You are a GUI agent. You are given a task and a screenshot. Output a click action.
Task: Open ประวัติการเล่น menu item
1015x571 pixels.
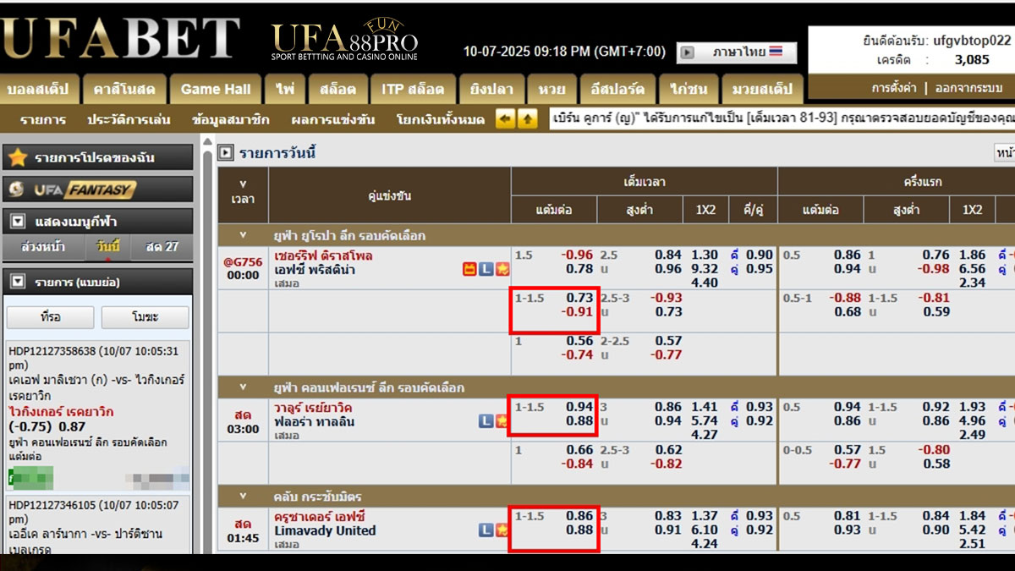129,119
